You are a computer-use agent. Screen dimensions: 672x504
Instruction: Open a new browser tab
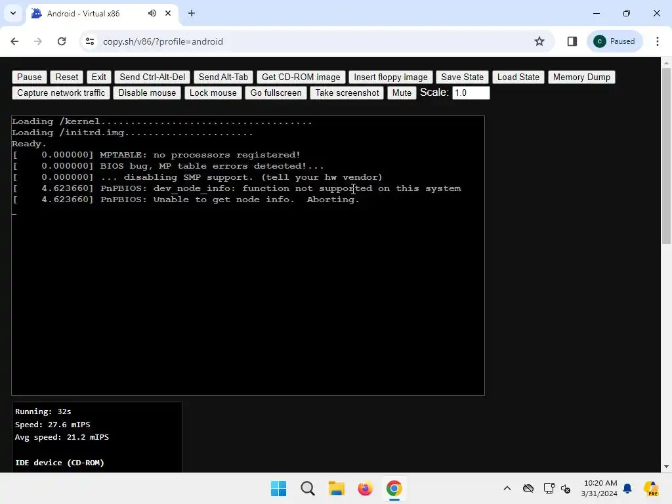(x=192, y=13)
